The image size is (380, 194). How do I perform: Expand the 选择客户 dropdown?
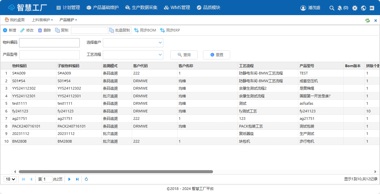click(160, 43)
